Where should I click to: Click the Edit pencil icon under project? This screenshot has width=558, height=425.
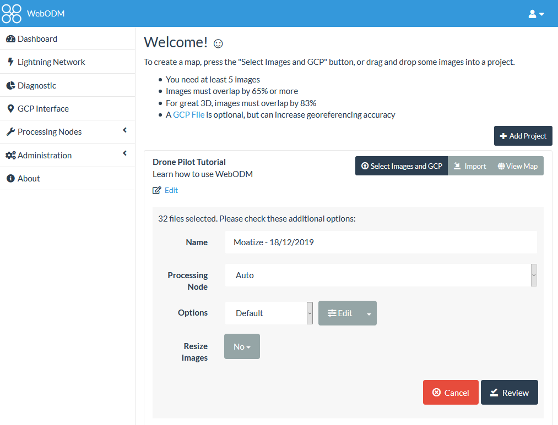[x=157, y=190]
